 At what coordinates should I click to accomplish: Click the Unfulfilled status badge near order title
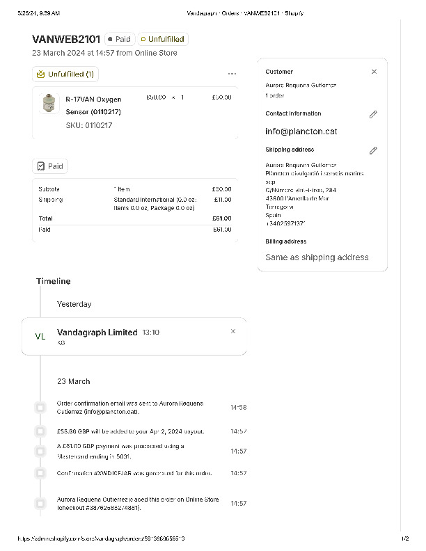click(x=162, y=40)
